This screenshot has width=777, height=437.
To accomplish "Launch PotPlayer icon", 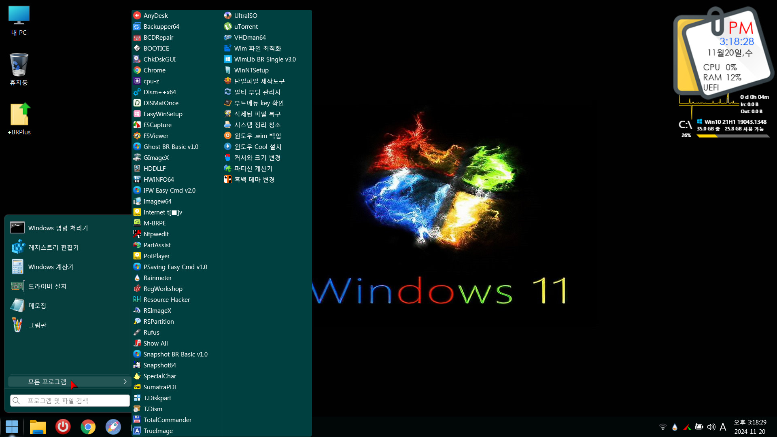I will point(137,256).
